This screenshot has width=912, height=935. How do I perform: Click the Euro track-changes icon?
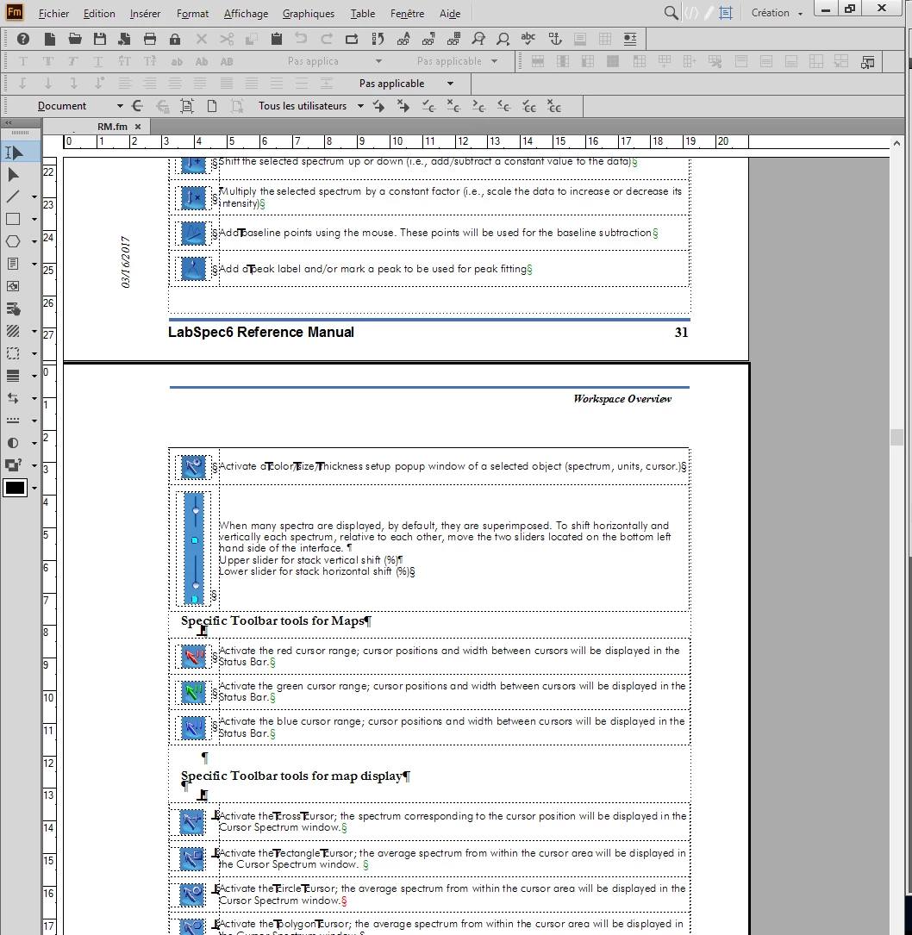click(137, 106)
